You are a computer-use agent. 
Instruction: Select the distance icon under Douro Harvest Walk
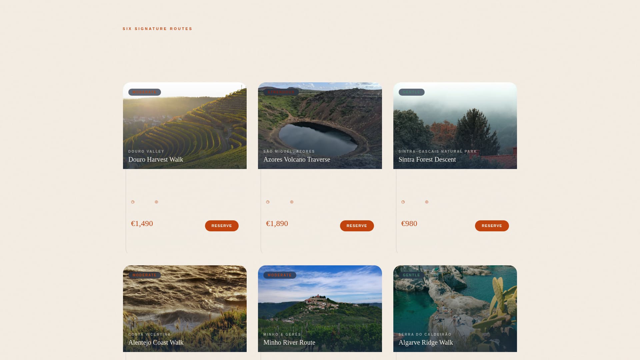tap(156, 202)
